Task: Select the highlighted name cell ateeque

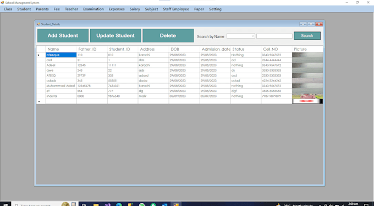Action: pos(61,55)
